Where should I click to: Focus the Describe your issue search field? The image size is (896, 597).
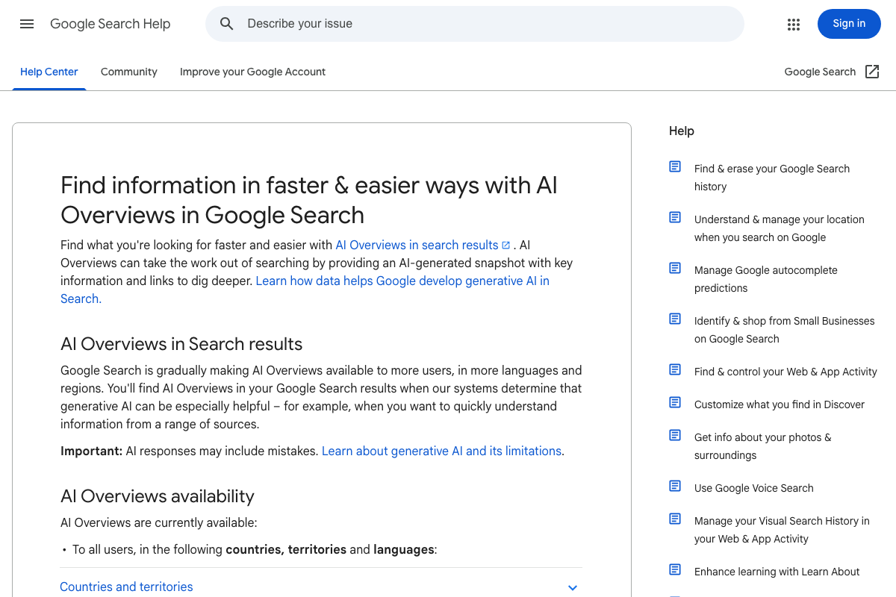(x=474, y=24)
